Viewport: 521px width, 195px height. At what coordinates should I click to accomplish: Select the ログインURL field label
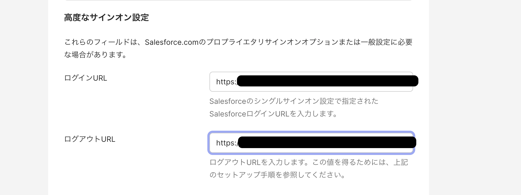pos(85,78)
